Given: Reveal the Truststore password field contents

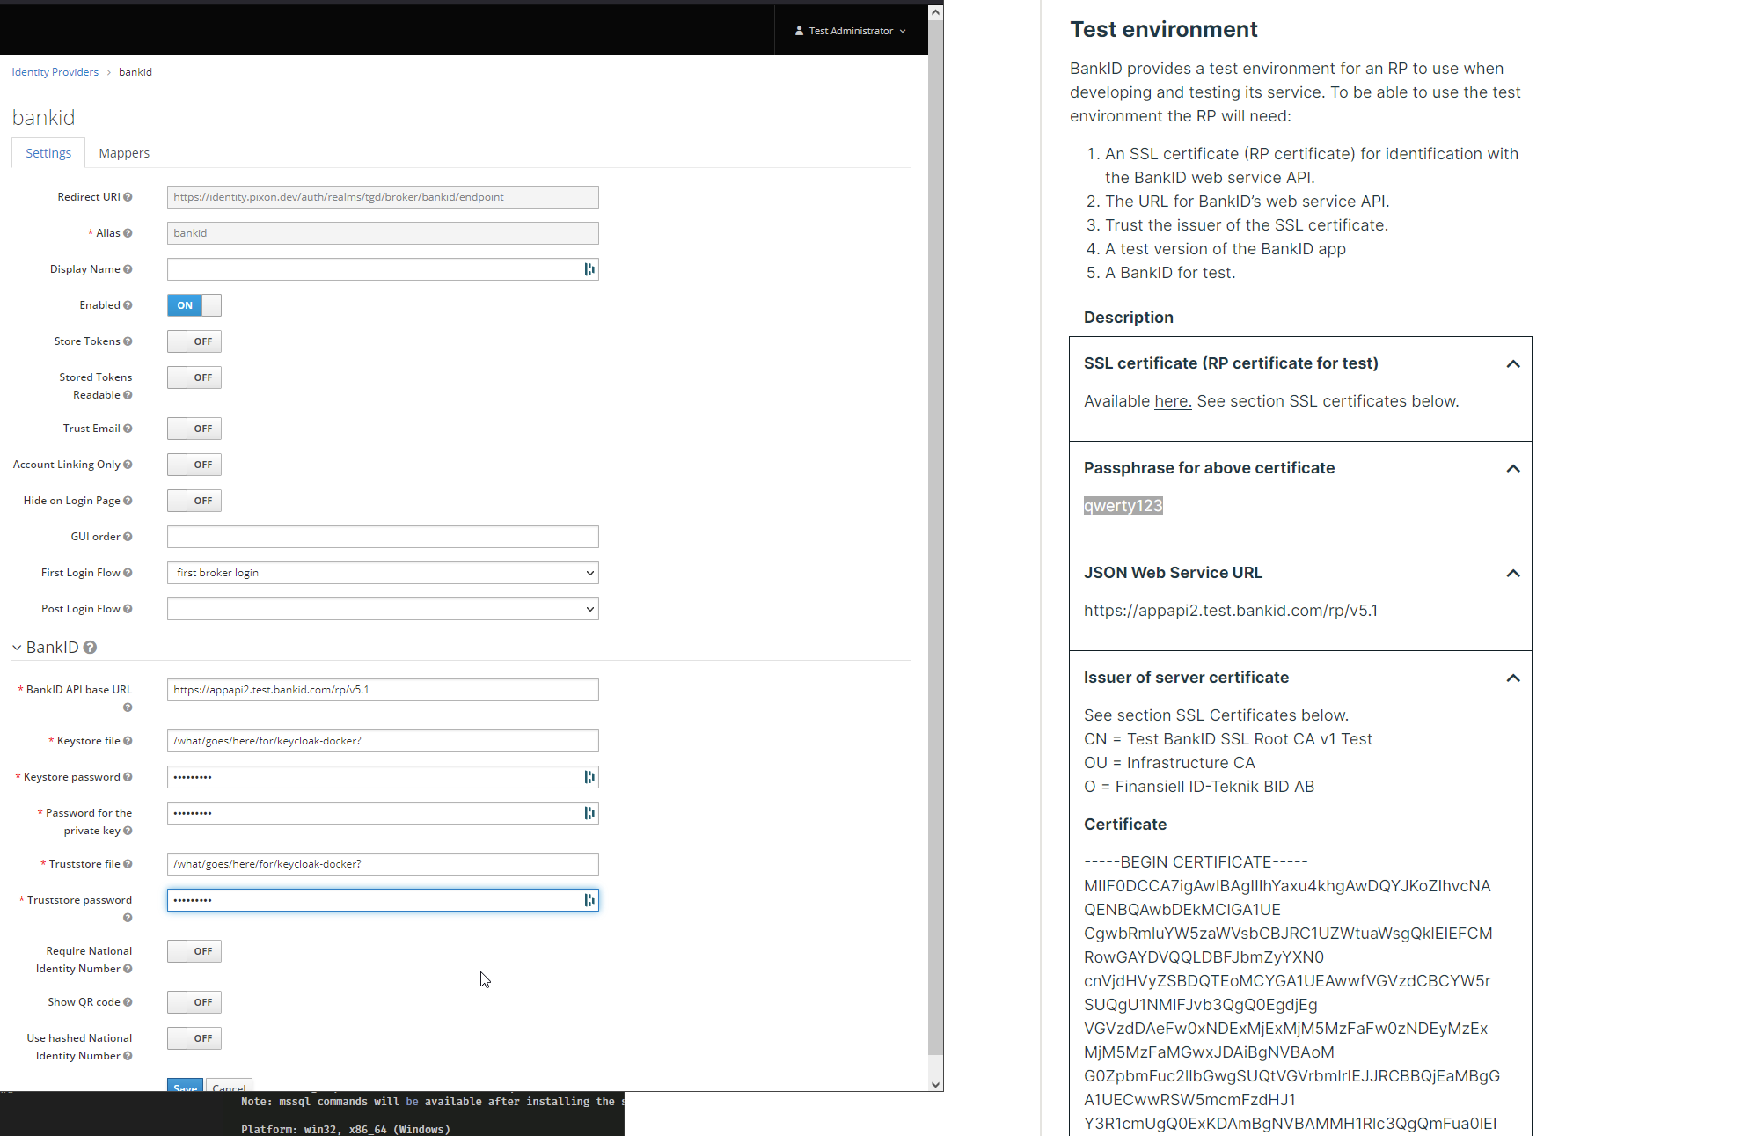Looking at the screenshot, I should click(589, 900).
